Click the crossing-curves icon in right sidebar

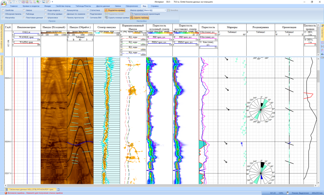(322, 47)
